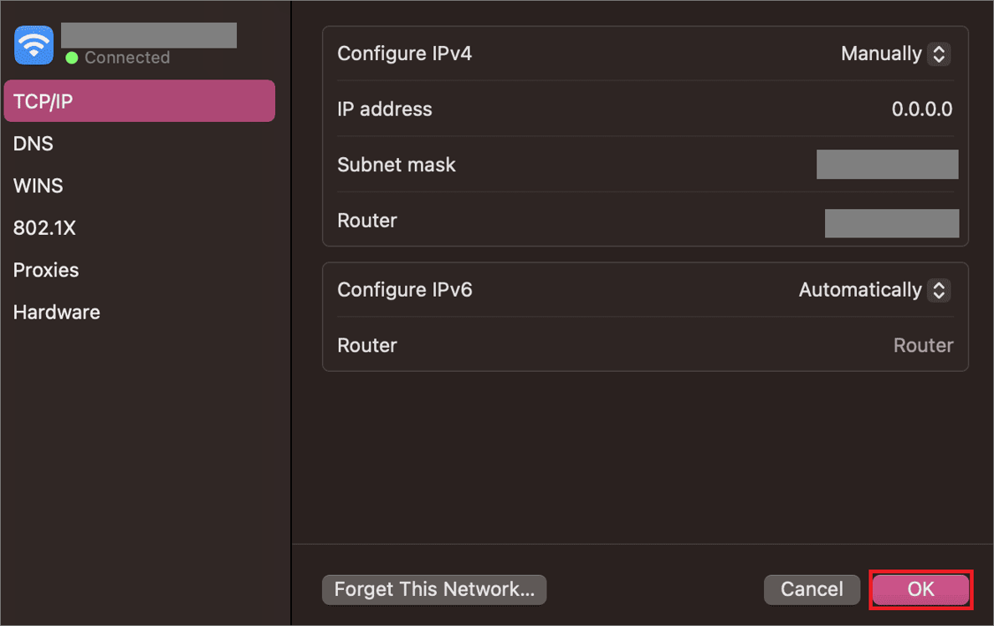The image size is (994, 626).
Task: Click the Manually option stepper arrows
Action: [x=940, y=53]
